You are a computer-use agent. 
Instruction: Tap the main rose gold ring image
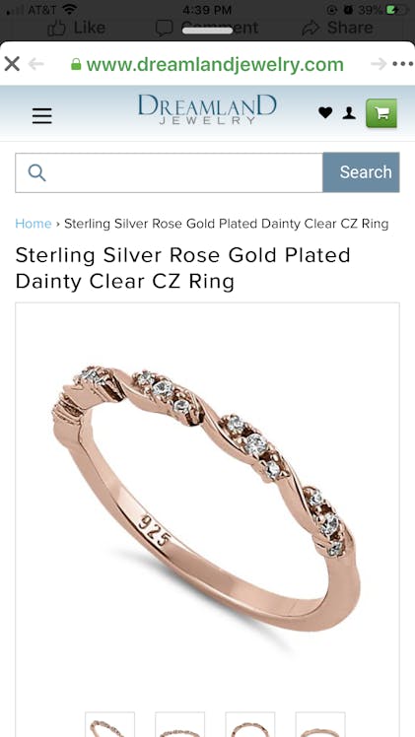point(207,499)
